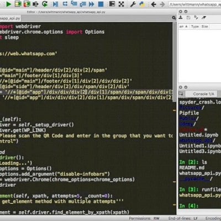Click Untitled3.ipynb in the console output
Image resolution: width=221 pixels, height=221 pixels.
pyautogui.click(x=200, y=151)
